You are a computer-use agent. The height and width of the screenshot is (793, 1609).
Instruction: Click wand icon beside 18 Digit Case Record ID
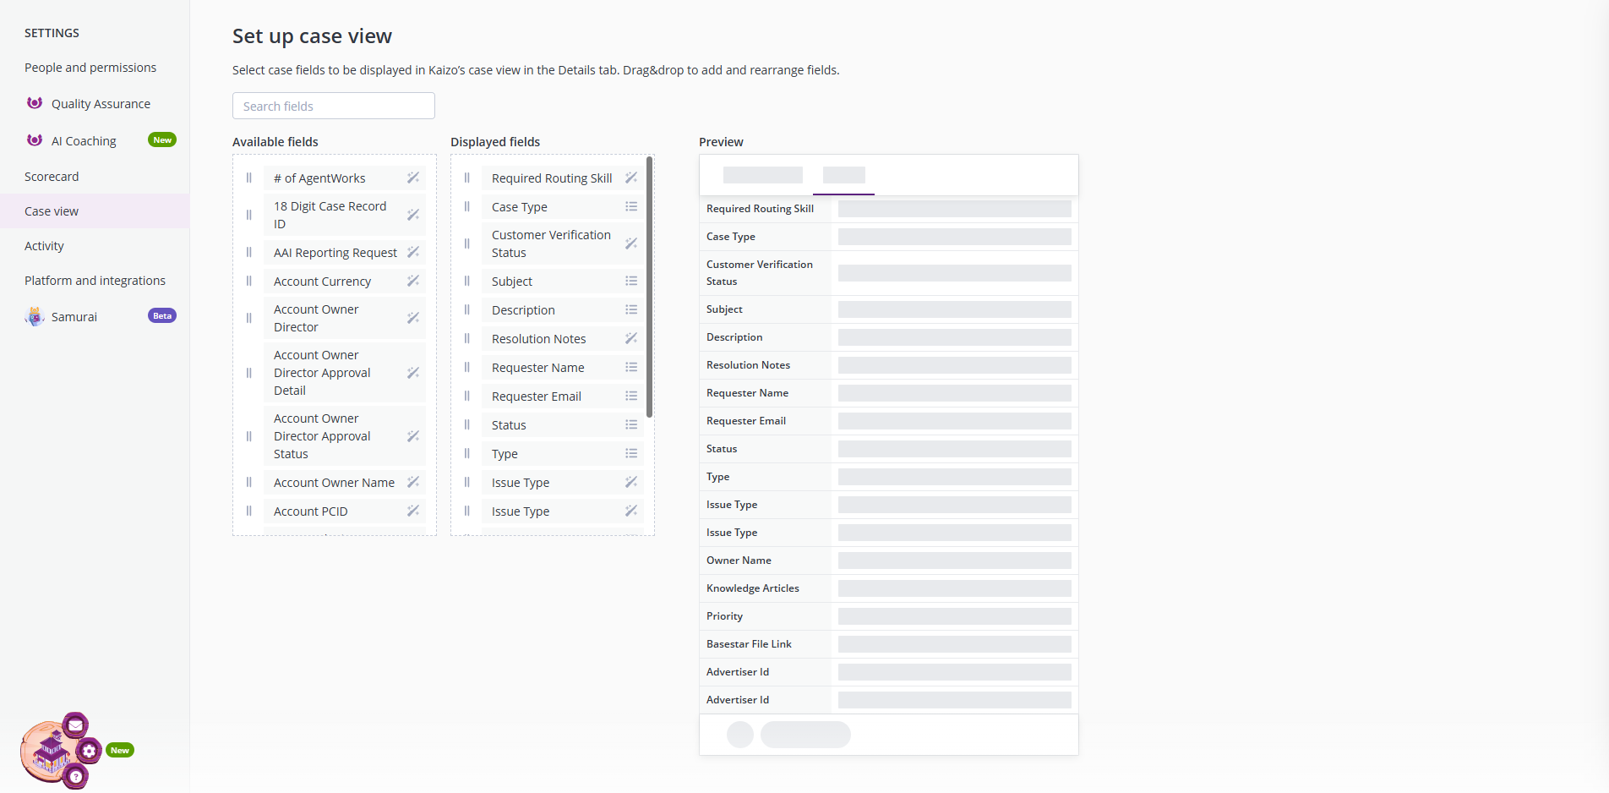click(x=413, y=215)
